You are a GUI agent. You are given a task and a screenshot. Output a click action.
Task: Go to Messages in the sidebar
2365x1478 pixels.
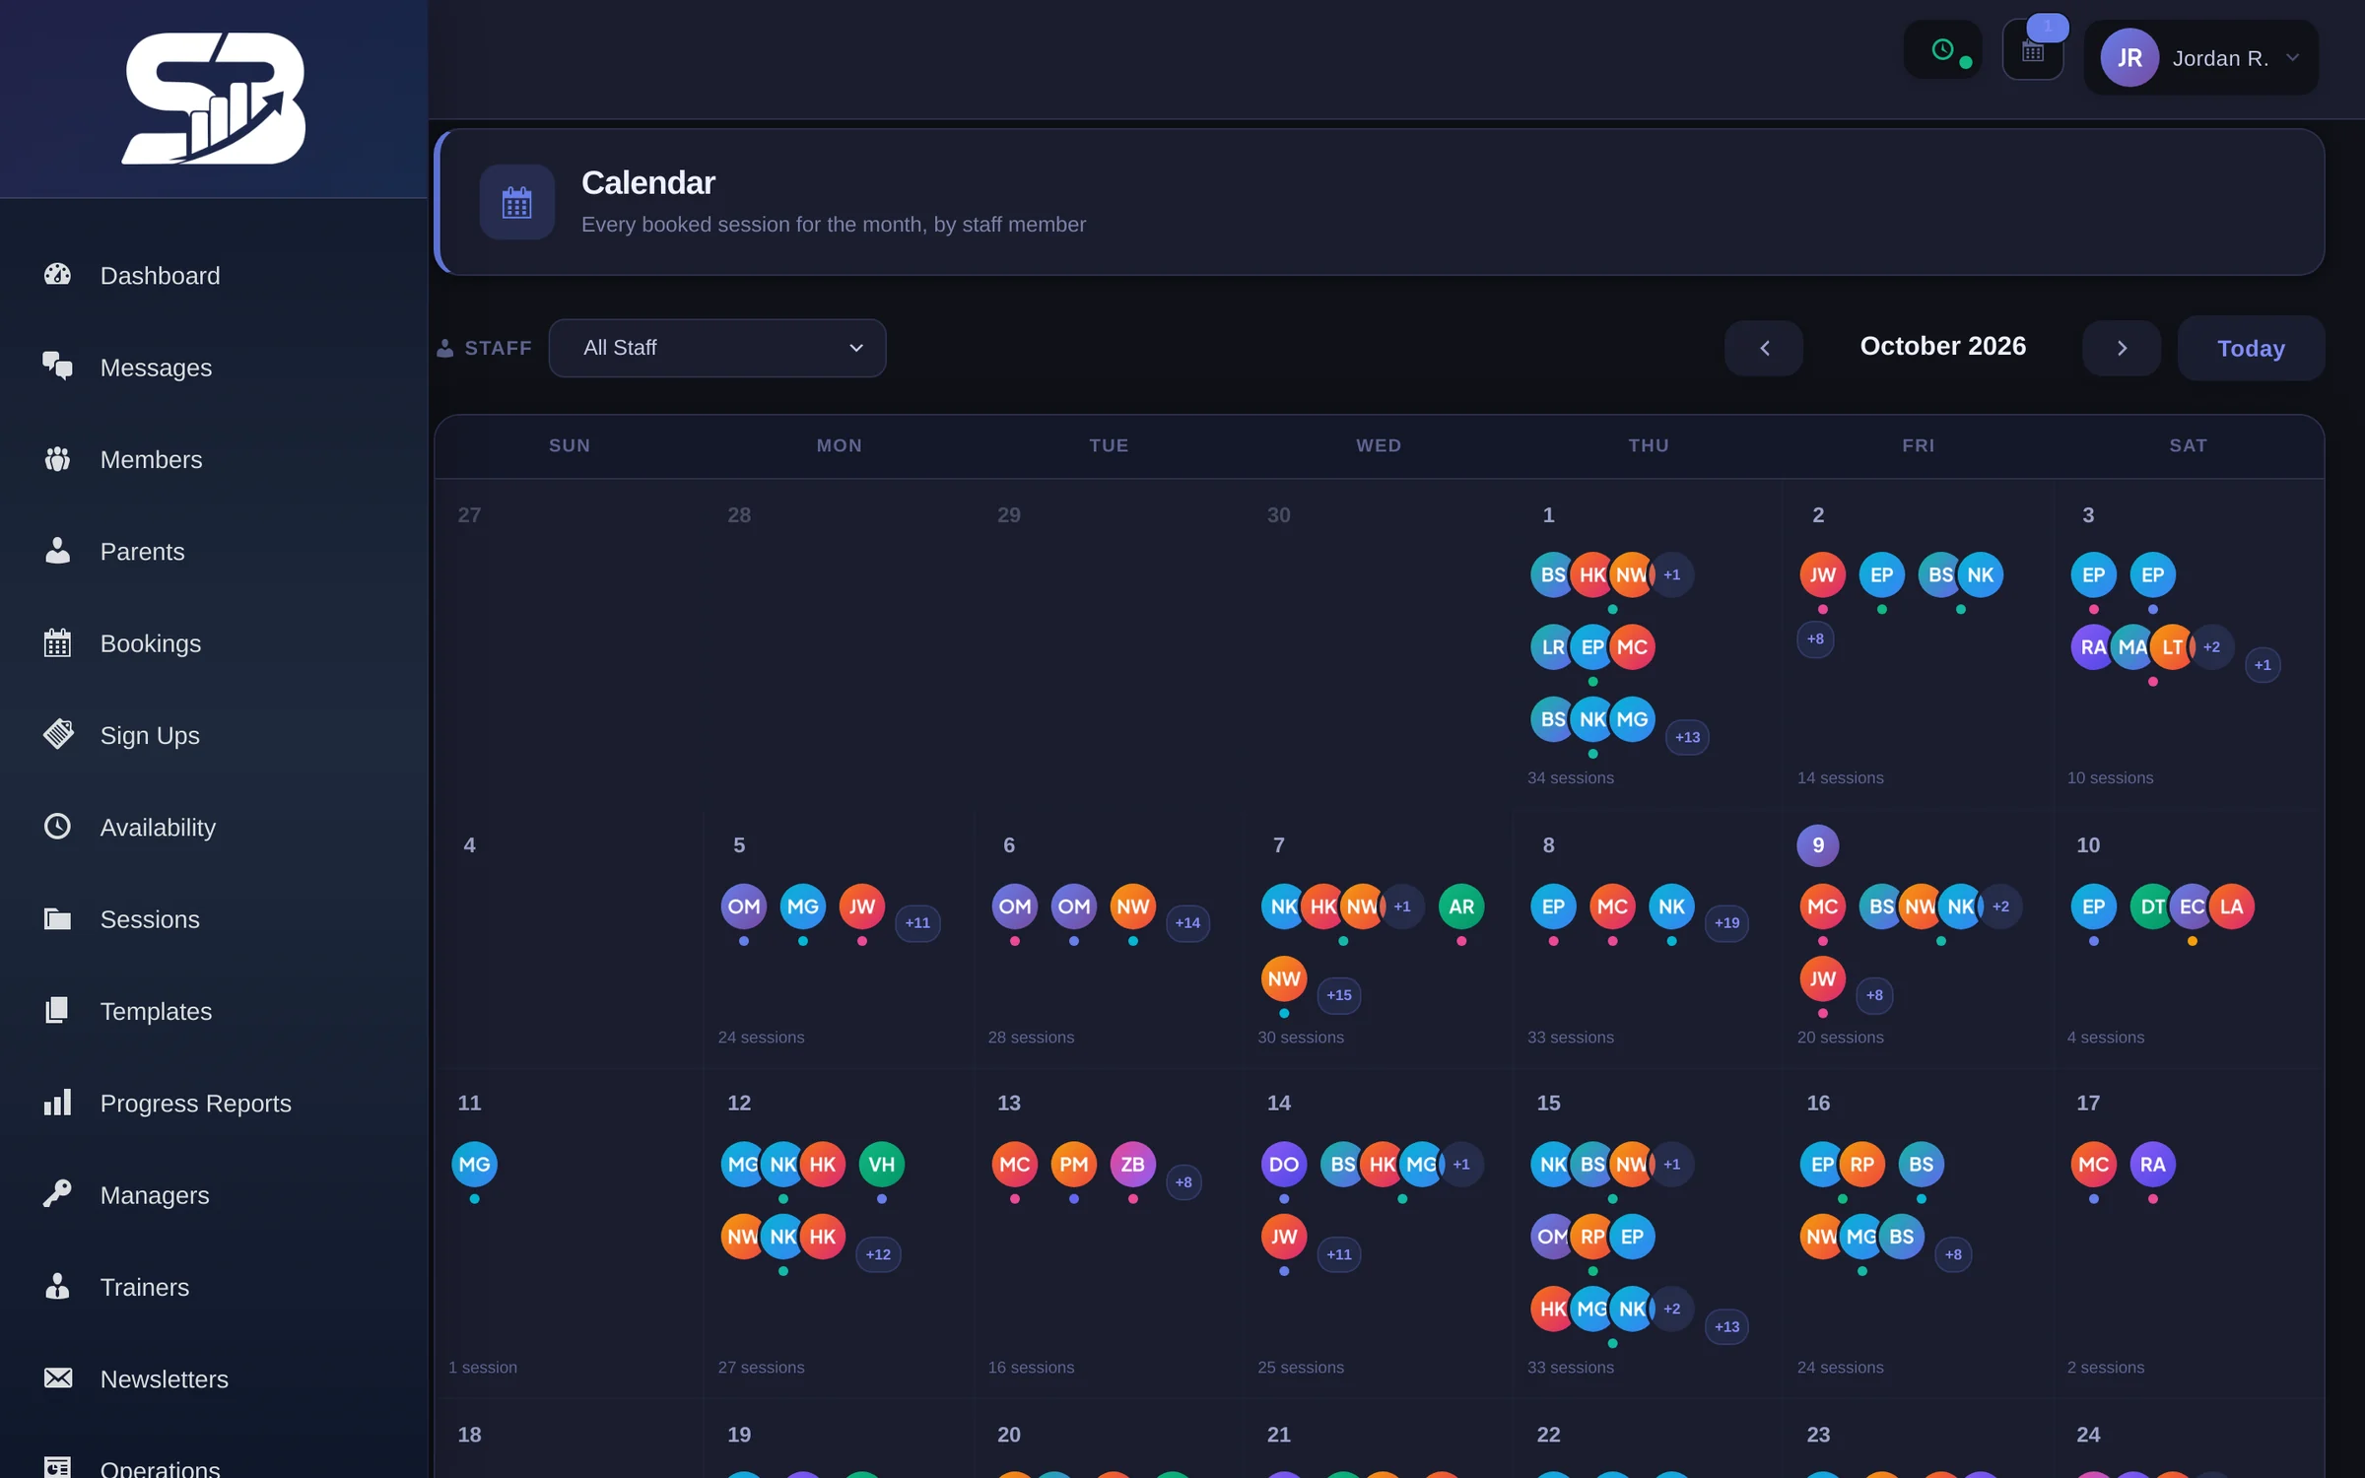point(156,368)
